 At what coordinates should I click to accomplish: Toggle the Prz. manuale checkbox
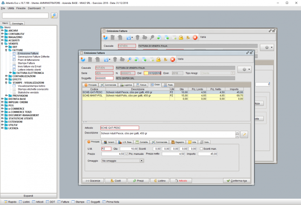click(127, 154)
